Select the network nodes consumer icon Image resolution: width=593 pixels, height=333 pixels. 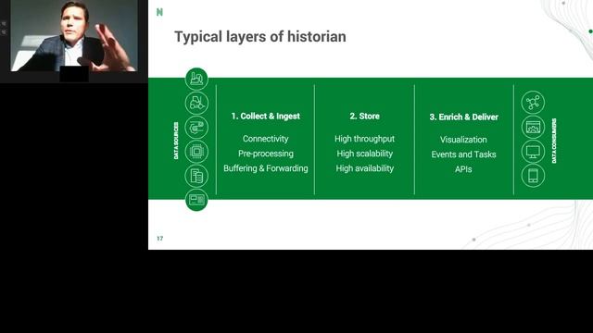point(533,103)
